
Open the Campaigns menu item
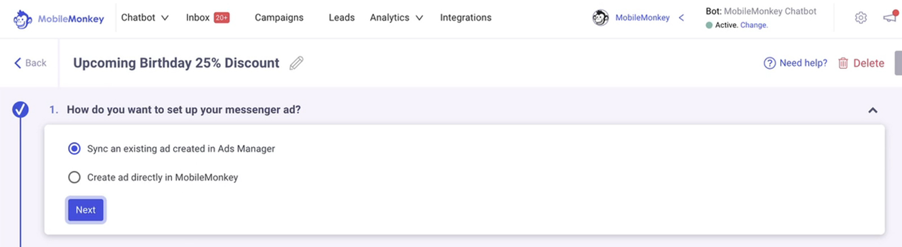(279, 17)
